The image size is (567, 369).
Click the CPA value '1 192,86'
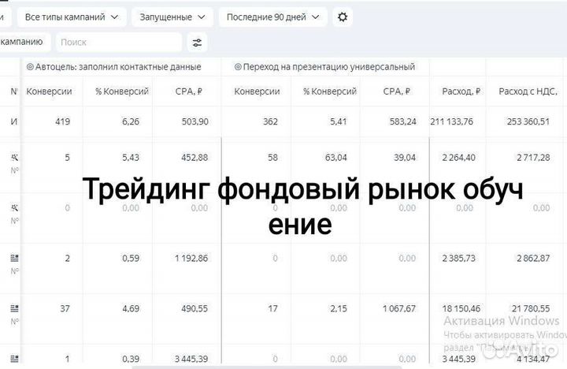pos(191,258)
